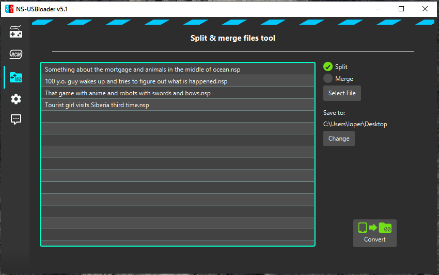The height and width of the screenshot is (275, 439).
Task: Open the gamepad games tab in sidebar
Action: [16, 32]
